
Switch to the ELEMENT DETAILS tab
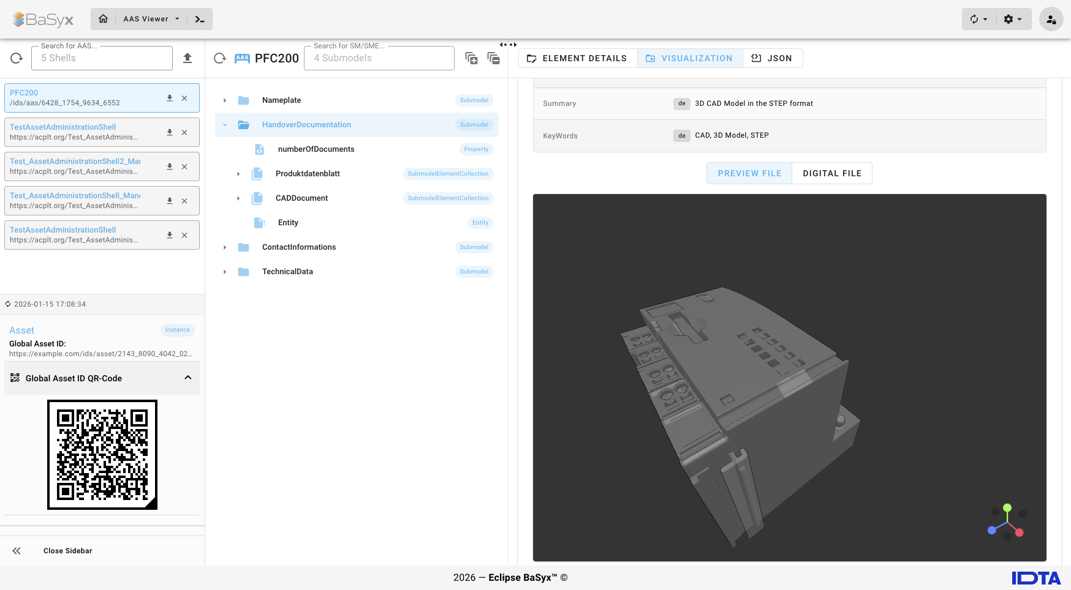pos(577,58)
